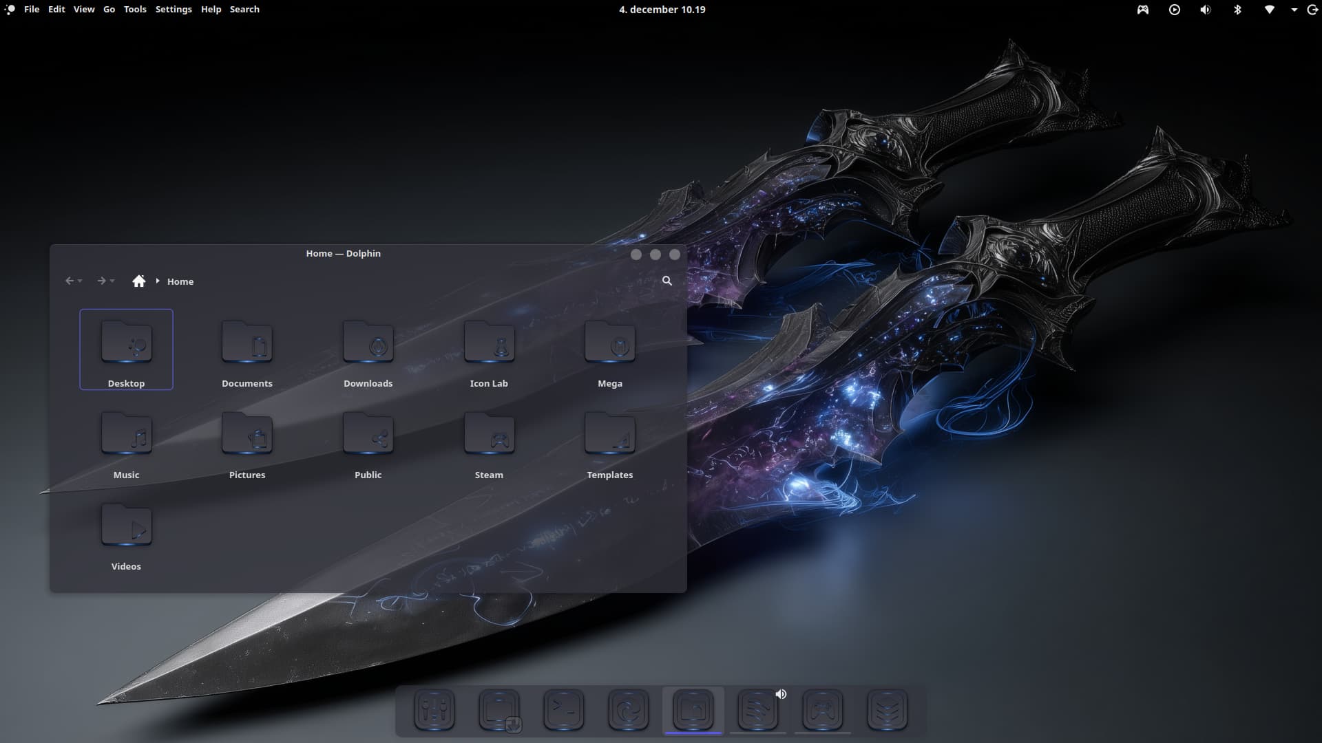
Task: Launch the audio mixer dock icon
Action: (x=434, y=710)
